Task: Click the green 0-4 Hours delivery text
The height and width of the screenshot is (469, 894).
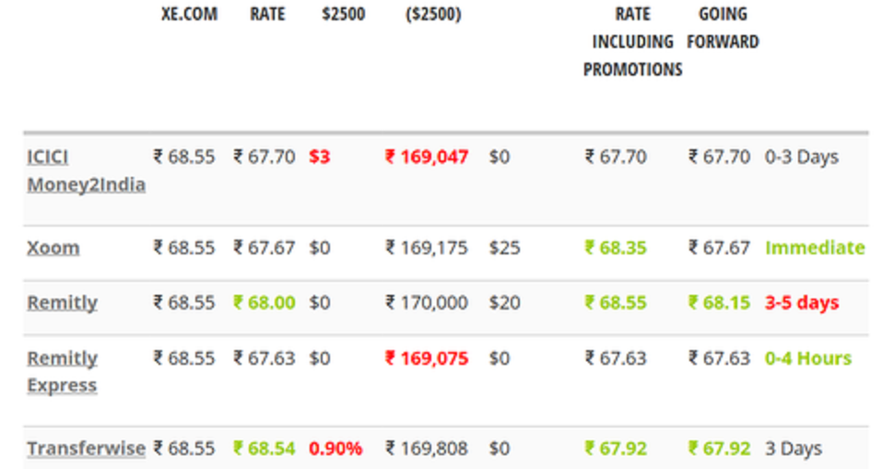Action: (x=808, y=358)
